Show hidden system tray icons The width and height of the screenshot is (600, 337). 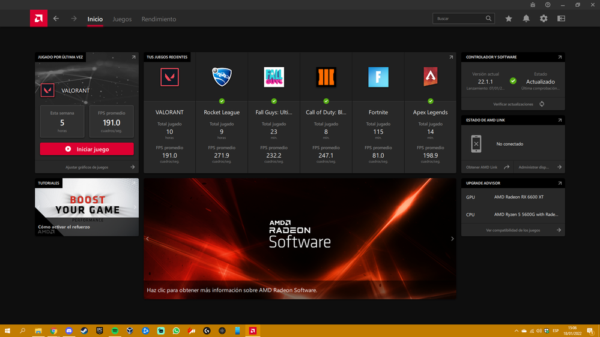[x=516, y=331]
